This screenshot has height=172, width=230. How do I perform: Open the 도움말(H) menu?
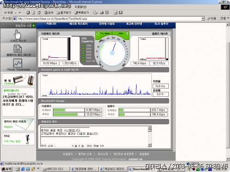point(80,7)
